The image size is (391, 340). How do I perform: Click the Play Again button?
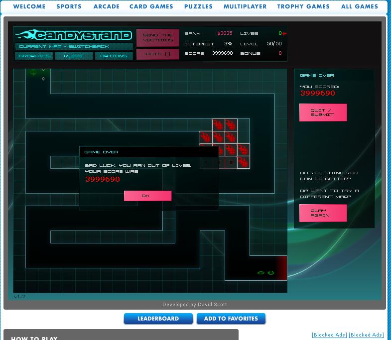tap(323, 213)
